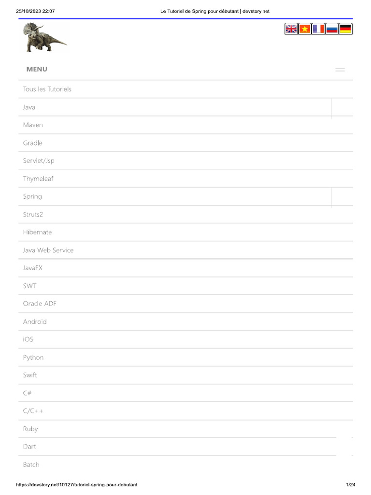Go to the Gradle tutorials
371x495 pixels.
(x=185, y=143)
